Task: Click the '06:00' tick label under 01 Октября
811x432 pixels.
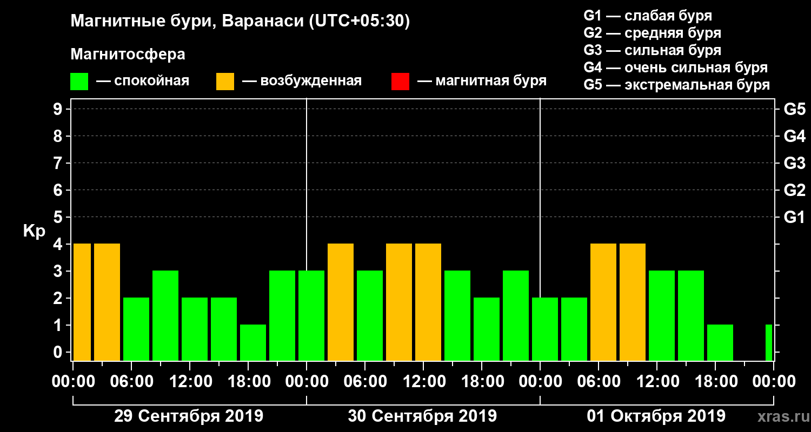Action: click(x=599, y=382)
